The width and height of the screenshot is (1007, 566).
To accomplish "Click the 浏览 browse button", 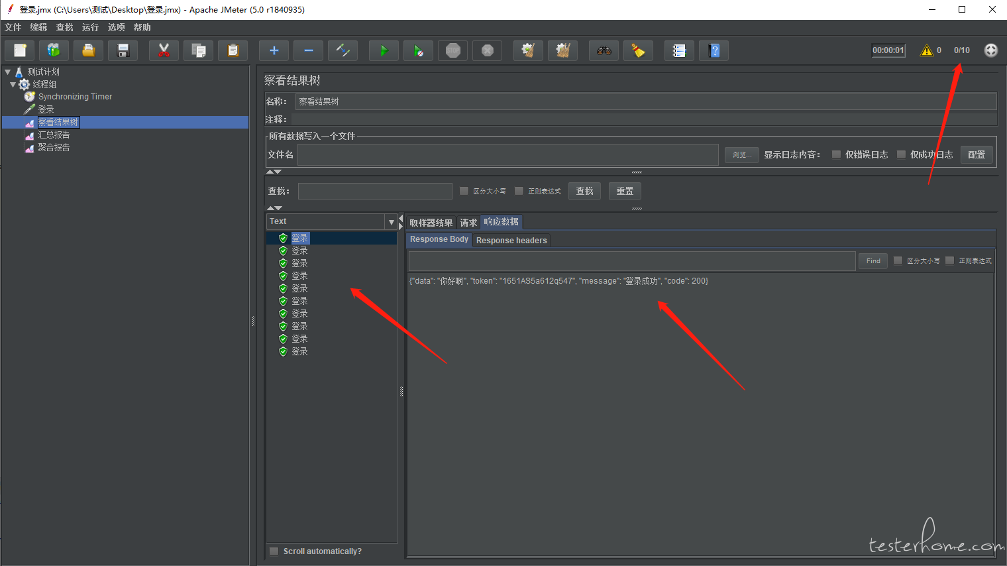I will 741,154.
